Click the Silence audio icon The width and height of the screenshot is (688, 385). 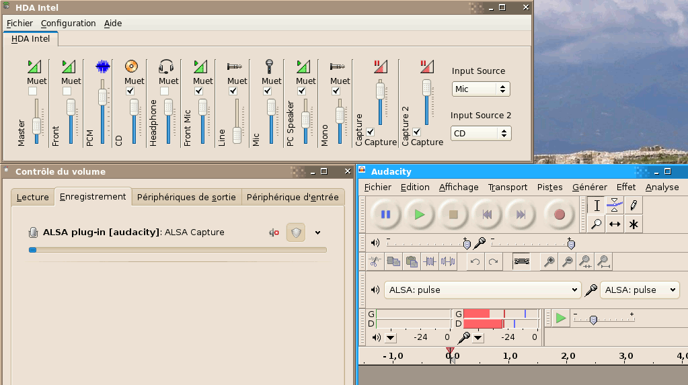coord(447,262)
